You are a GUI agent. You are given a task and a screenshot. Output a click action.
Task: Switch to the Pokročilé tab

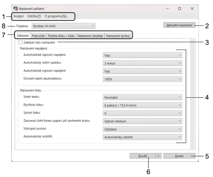coord(38,36)
